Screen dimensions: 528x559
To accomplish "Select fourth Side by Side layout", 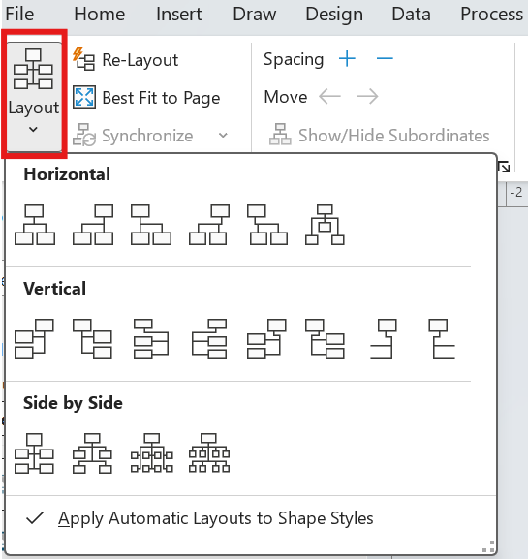I will click(209, 452).
